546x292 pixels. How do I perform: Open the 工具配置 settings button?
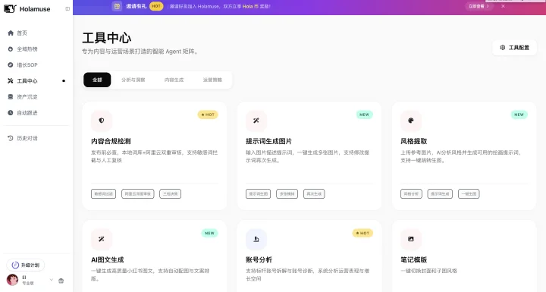pos(515,48)
